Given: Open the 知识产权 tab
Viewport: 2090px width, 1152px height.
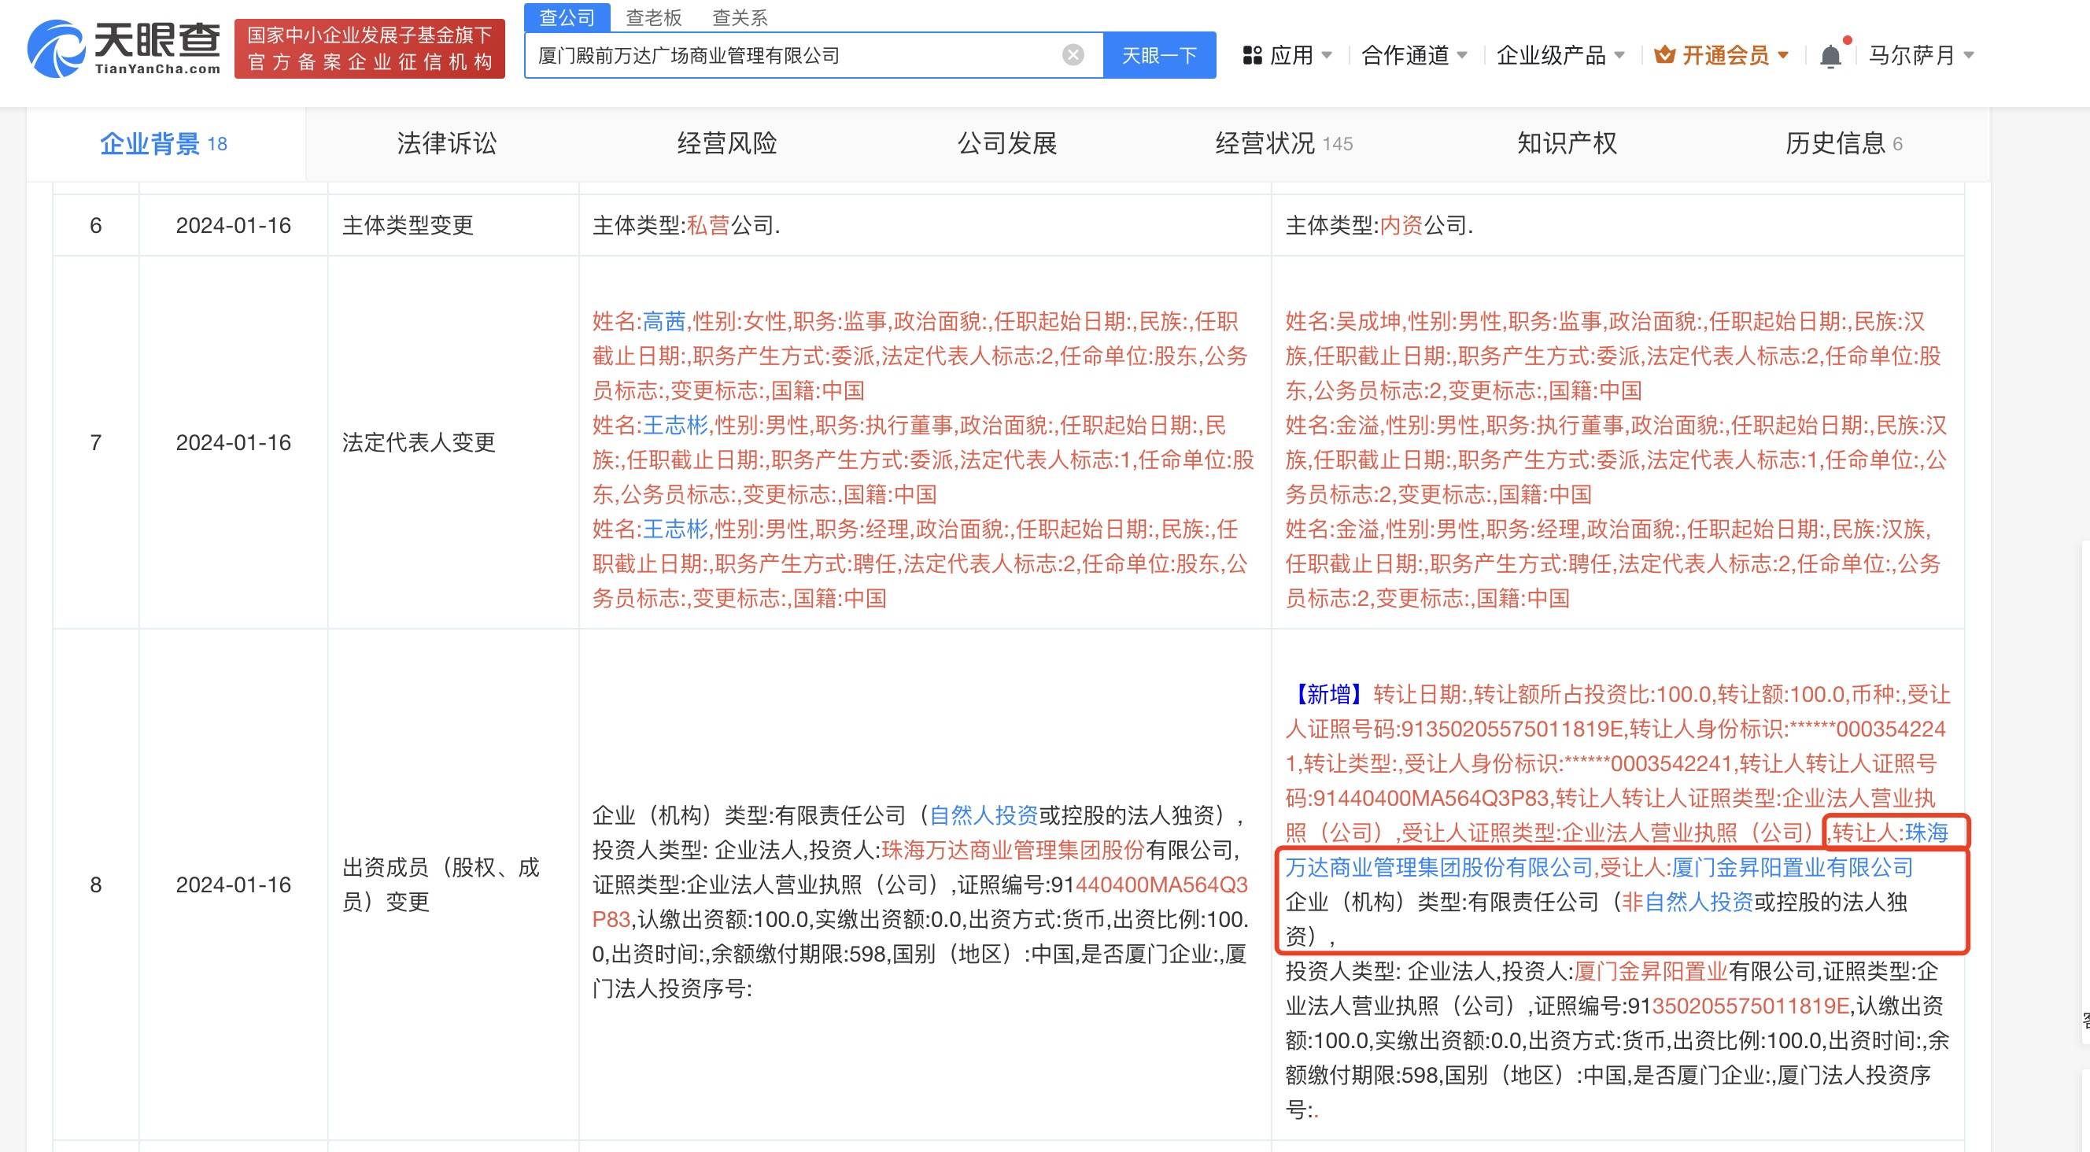Looking at the screenshot, I should click(x=1567, y=143).
